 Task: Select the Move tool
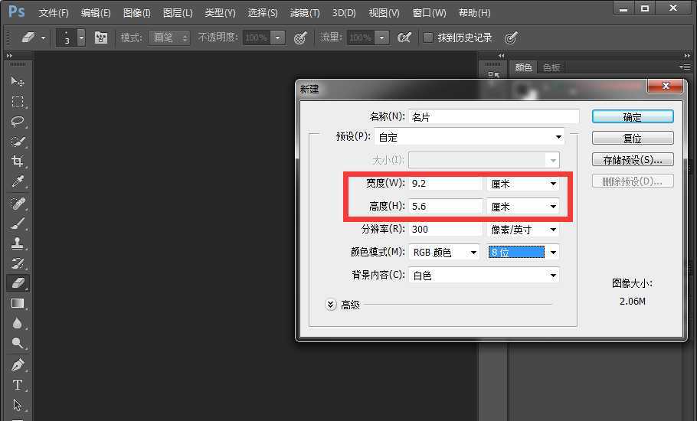(x=18, y=82)
